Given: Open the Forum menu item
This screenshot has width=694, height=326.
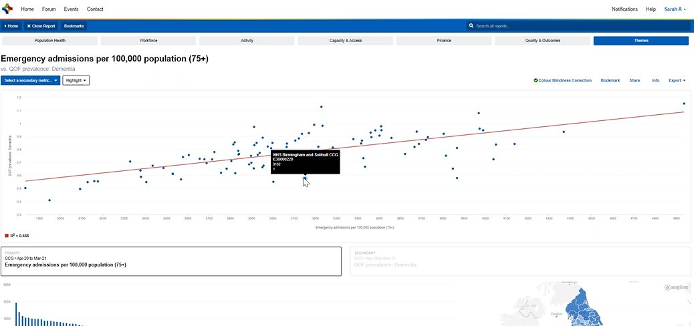Looking at the screenshot, I should pyautogui.click(x=49, y=9).
